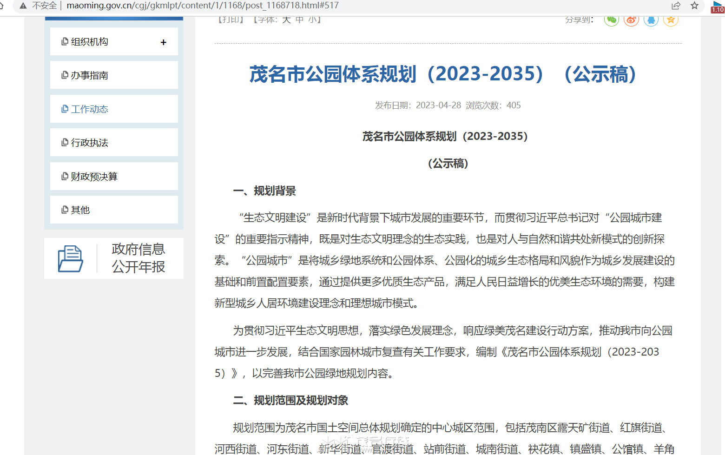Click the not-secure warning triangle icon
This screenshot has width=725, height=455.
tap(23, 6)
